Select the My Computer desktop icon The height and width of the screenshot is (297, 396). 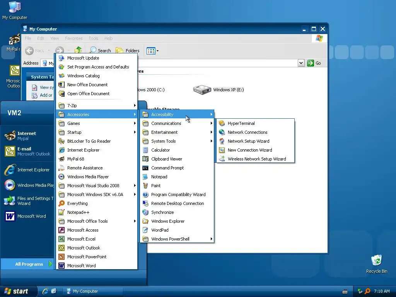[x=15, y=10]
